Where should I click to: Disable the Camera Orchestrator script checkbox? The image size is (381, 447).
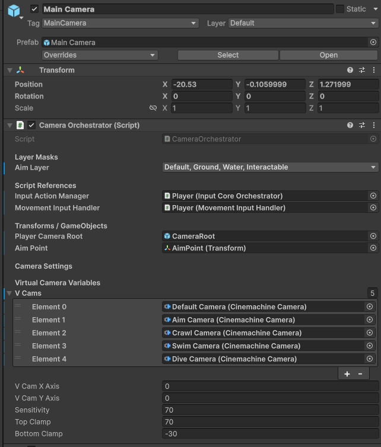pos(31,126)
